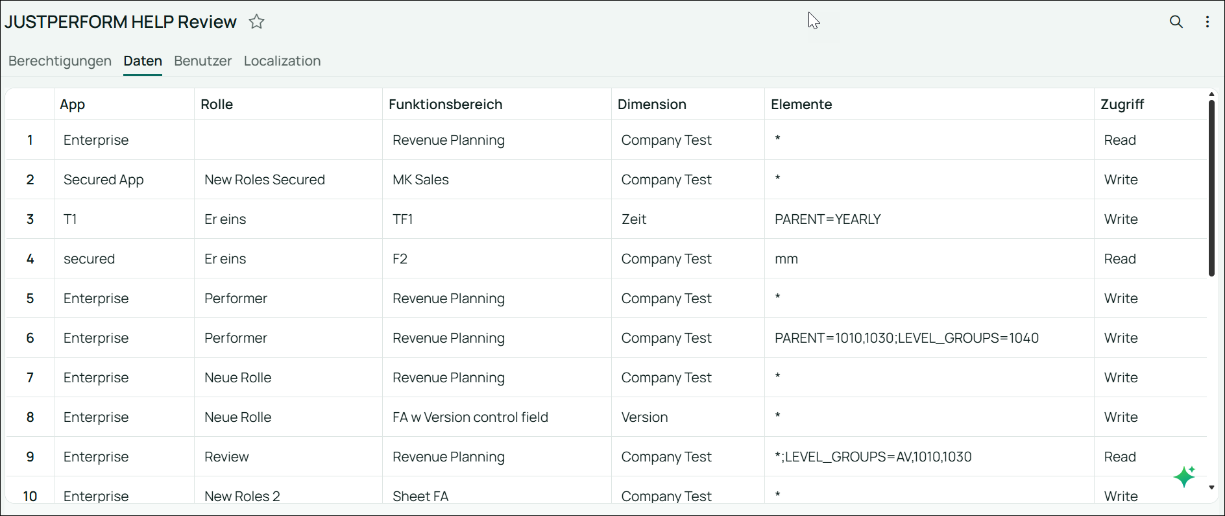Open the Benutzer tab
This screenshot has width=1225, height=516.
(203, 61)
